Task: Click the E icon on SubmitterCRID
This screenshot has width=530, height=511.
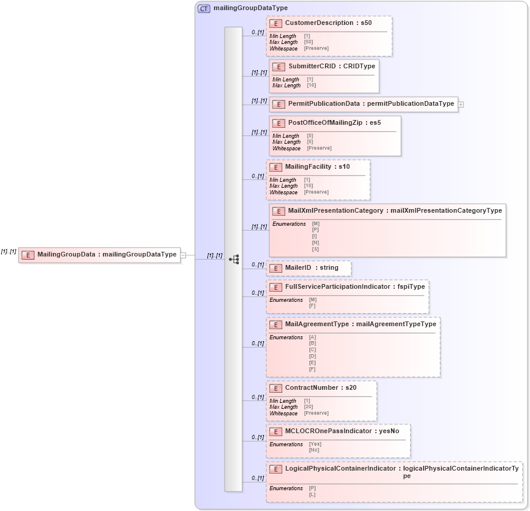Action: pyautogui.click(x=279, y=67)
